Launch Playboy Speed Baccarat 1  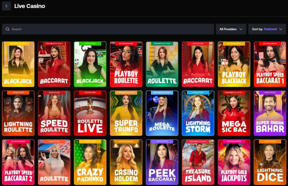coord(270,64)
